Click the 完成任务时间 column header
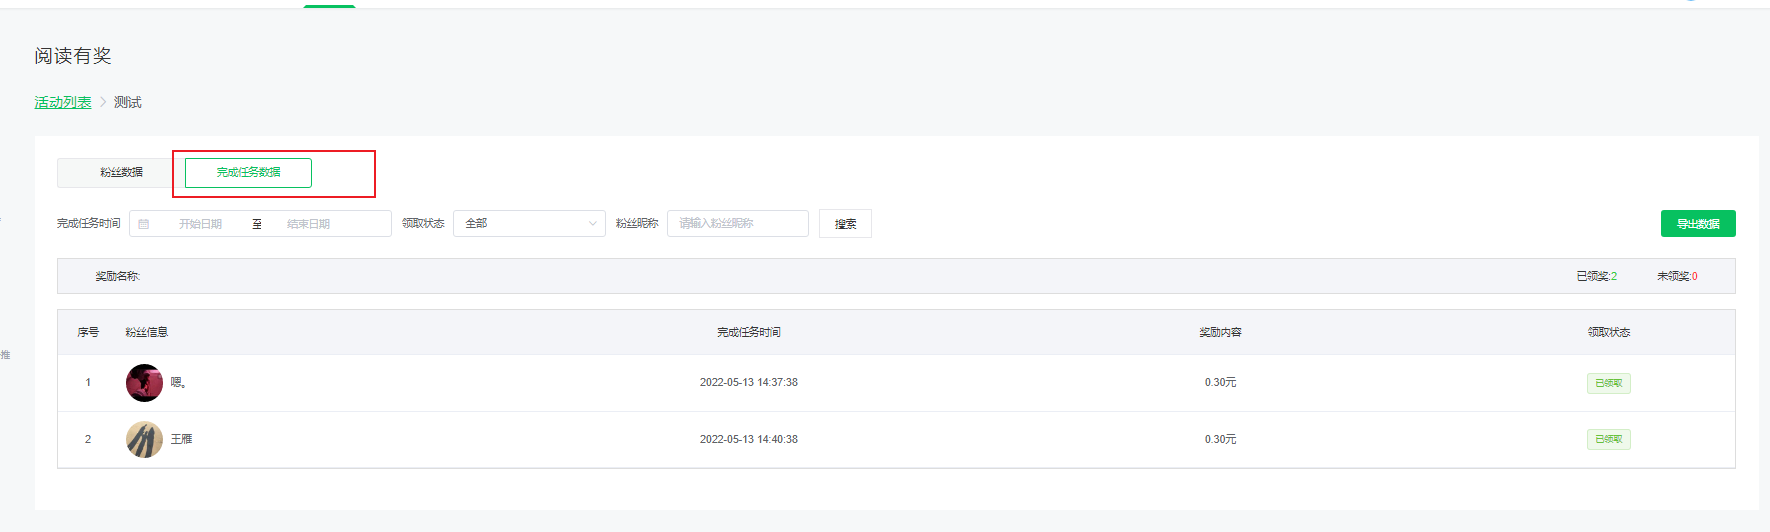 748,332
